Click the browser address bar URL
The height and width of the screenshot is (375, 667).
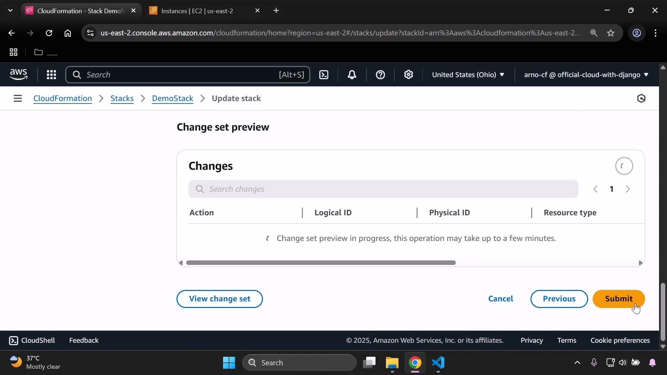(x=340, y=33)
